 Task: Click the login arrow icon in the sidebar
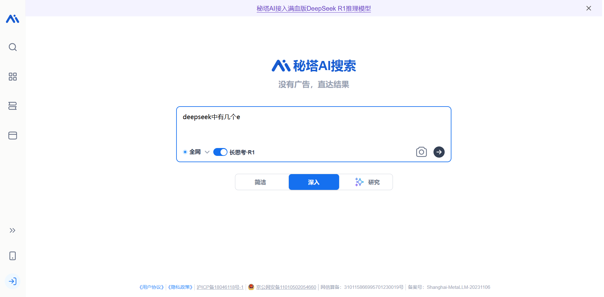[13, 281]
